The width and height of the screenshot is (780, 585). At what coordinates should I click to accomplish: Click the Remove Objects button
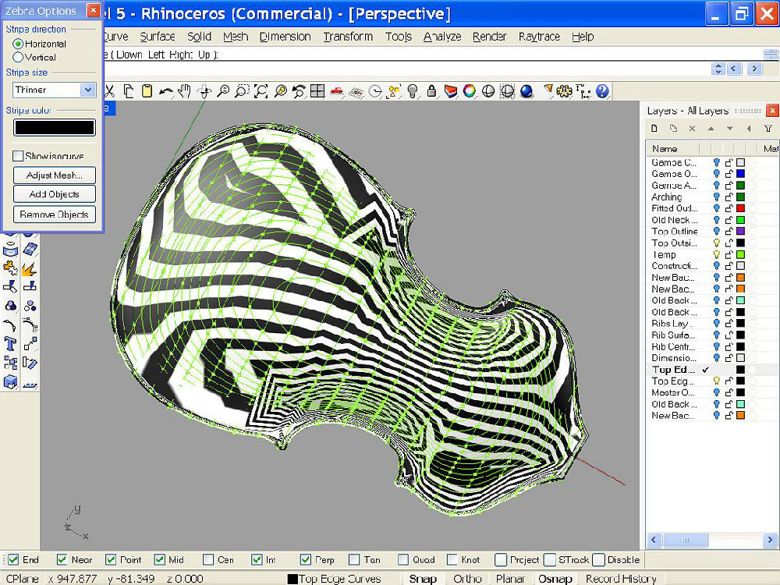55,214
